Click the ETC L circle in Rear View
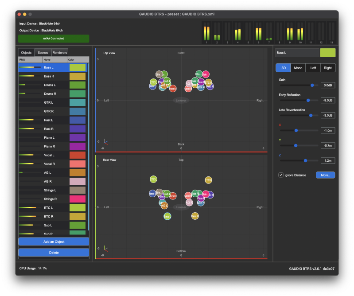This screenshot has height=296, width=354. [x=153, y=179]
